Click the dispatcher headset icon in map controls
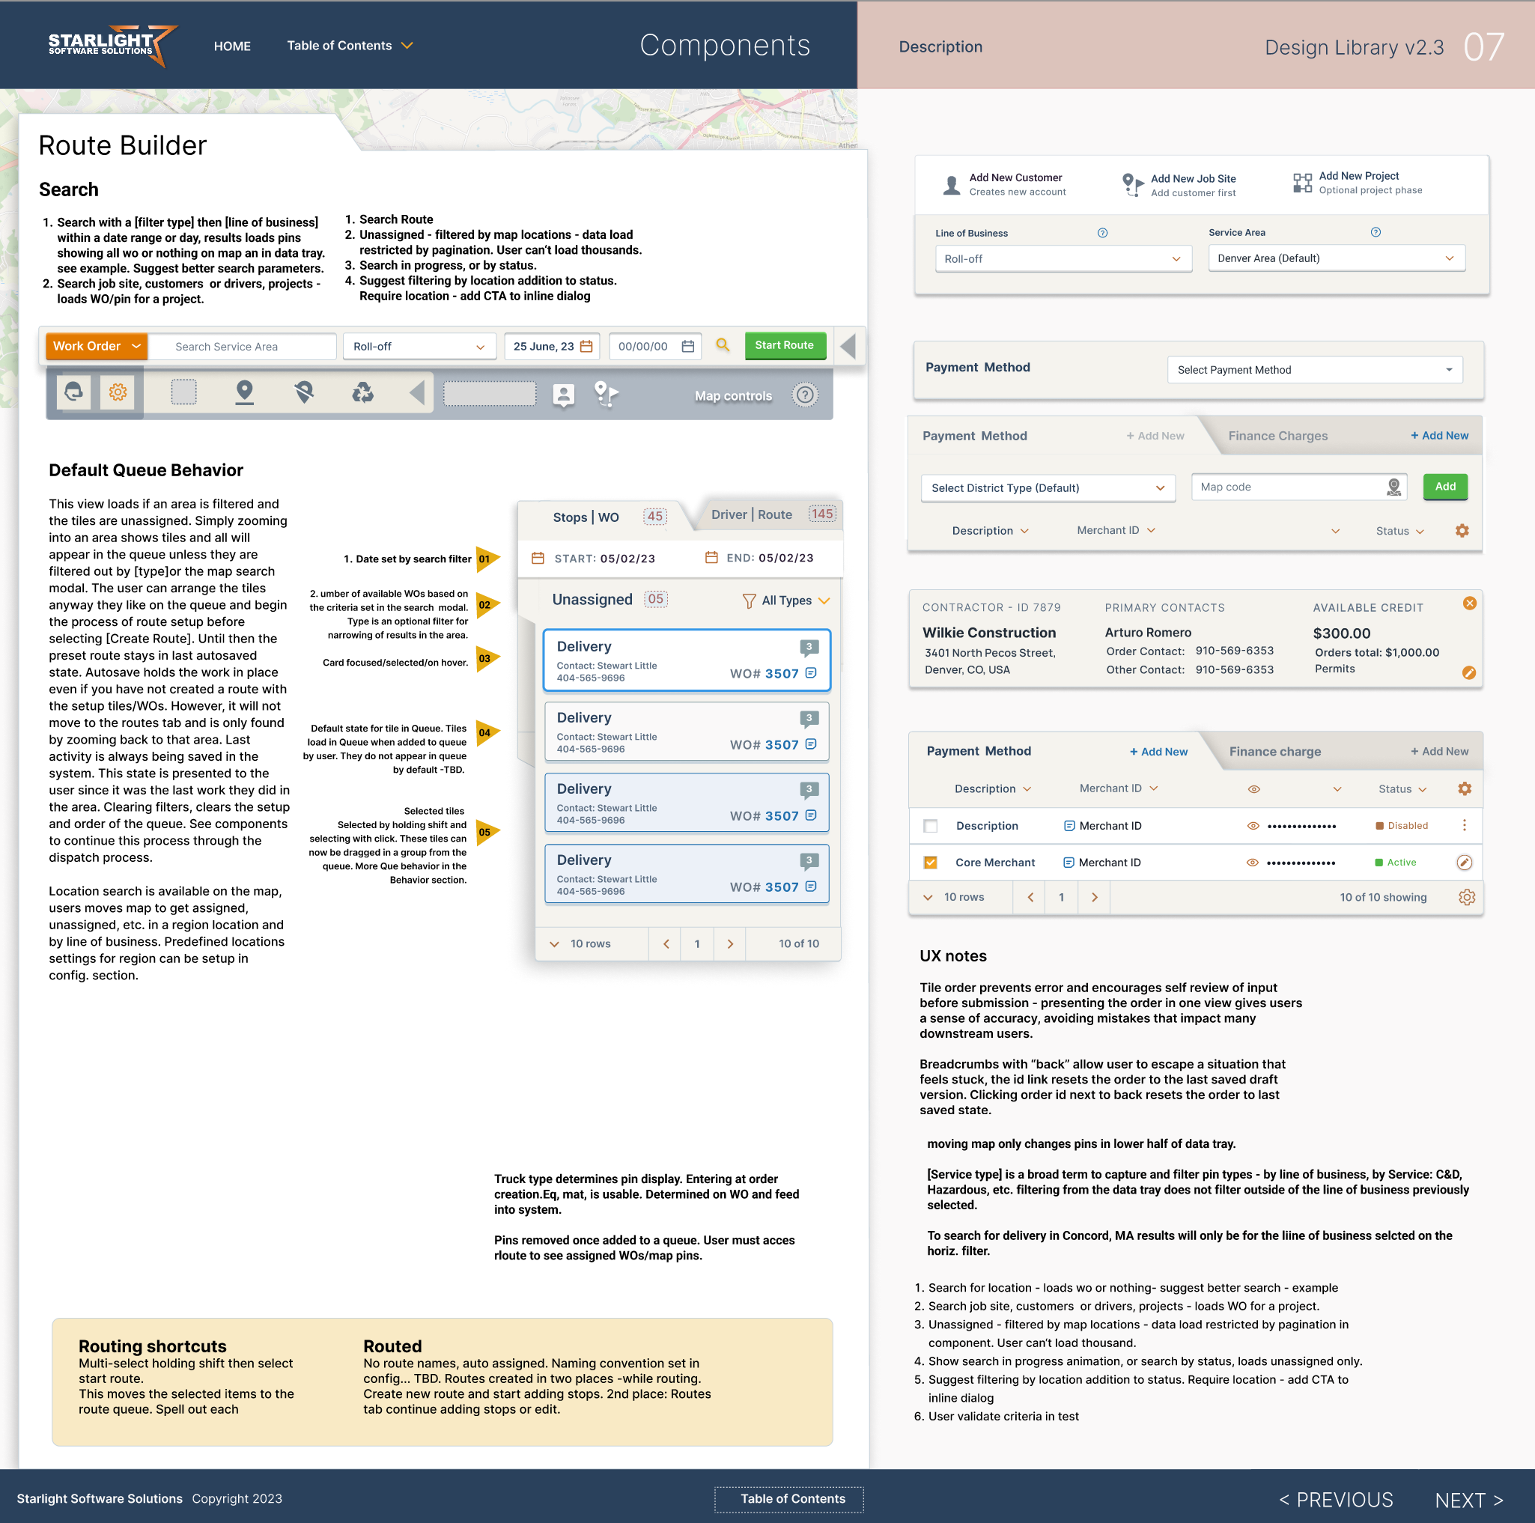This screenshot has height=1523, width=1535. pyautogui.click(x=74, y=392)
